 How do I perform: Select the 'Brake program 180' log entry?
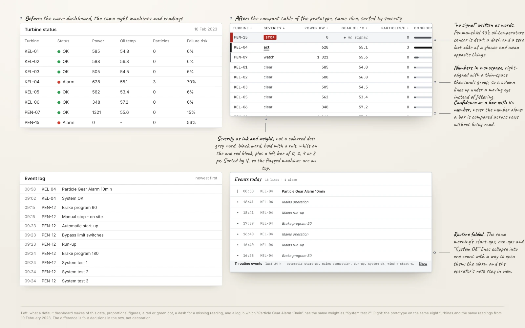tap(121, 254)
